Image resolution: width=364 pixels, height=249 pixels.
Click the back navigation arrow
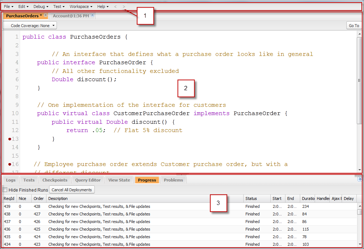point(115,6)
